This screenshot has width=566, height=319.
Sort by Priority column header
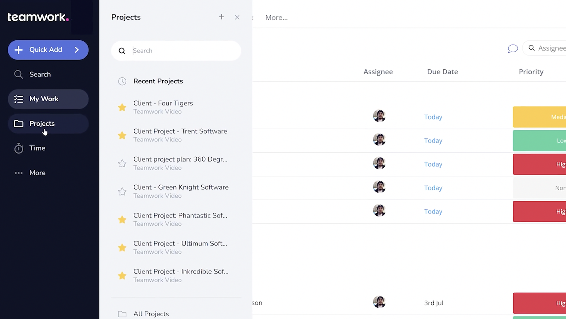click(x=531, y=72)
